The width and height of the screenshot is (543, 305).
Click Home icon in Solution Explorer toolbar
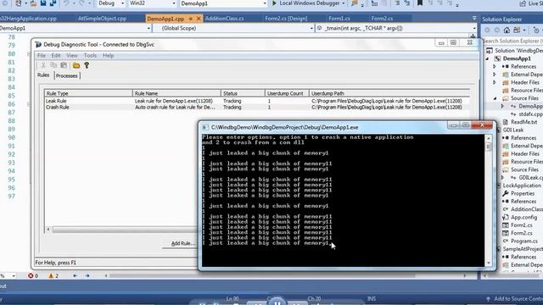click(x=507, y=30)
